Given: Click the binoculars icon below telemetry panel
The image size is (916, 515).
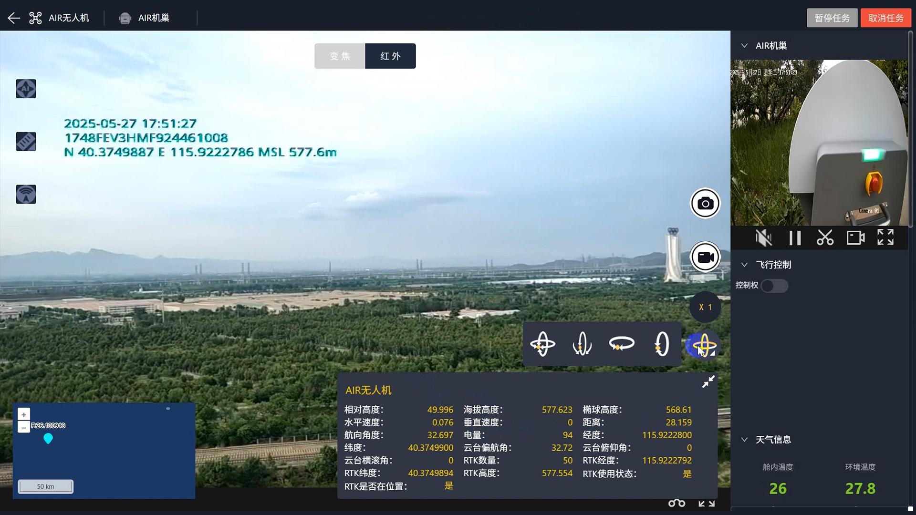Looking at the screenshot, I should click(677, 503).
